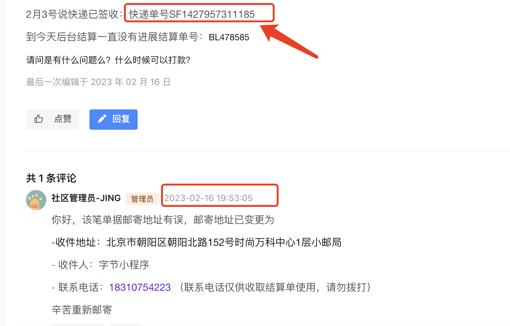510x326 pixels.
Task: Reply using the blue 回复 button
Action: 114,120
